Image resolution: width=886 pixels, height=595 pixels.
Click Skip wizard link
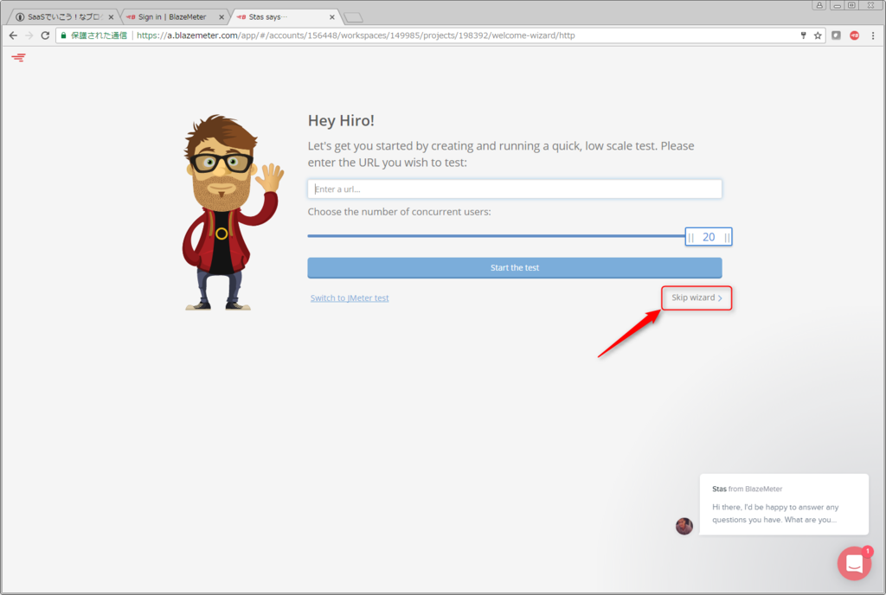(x=697, y=297)
